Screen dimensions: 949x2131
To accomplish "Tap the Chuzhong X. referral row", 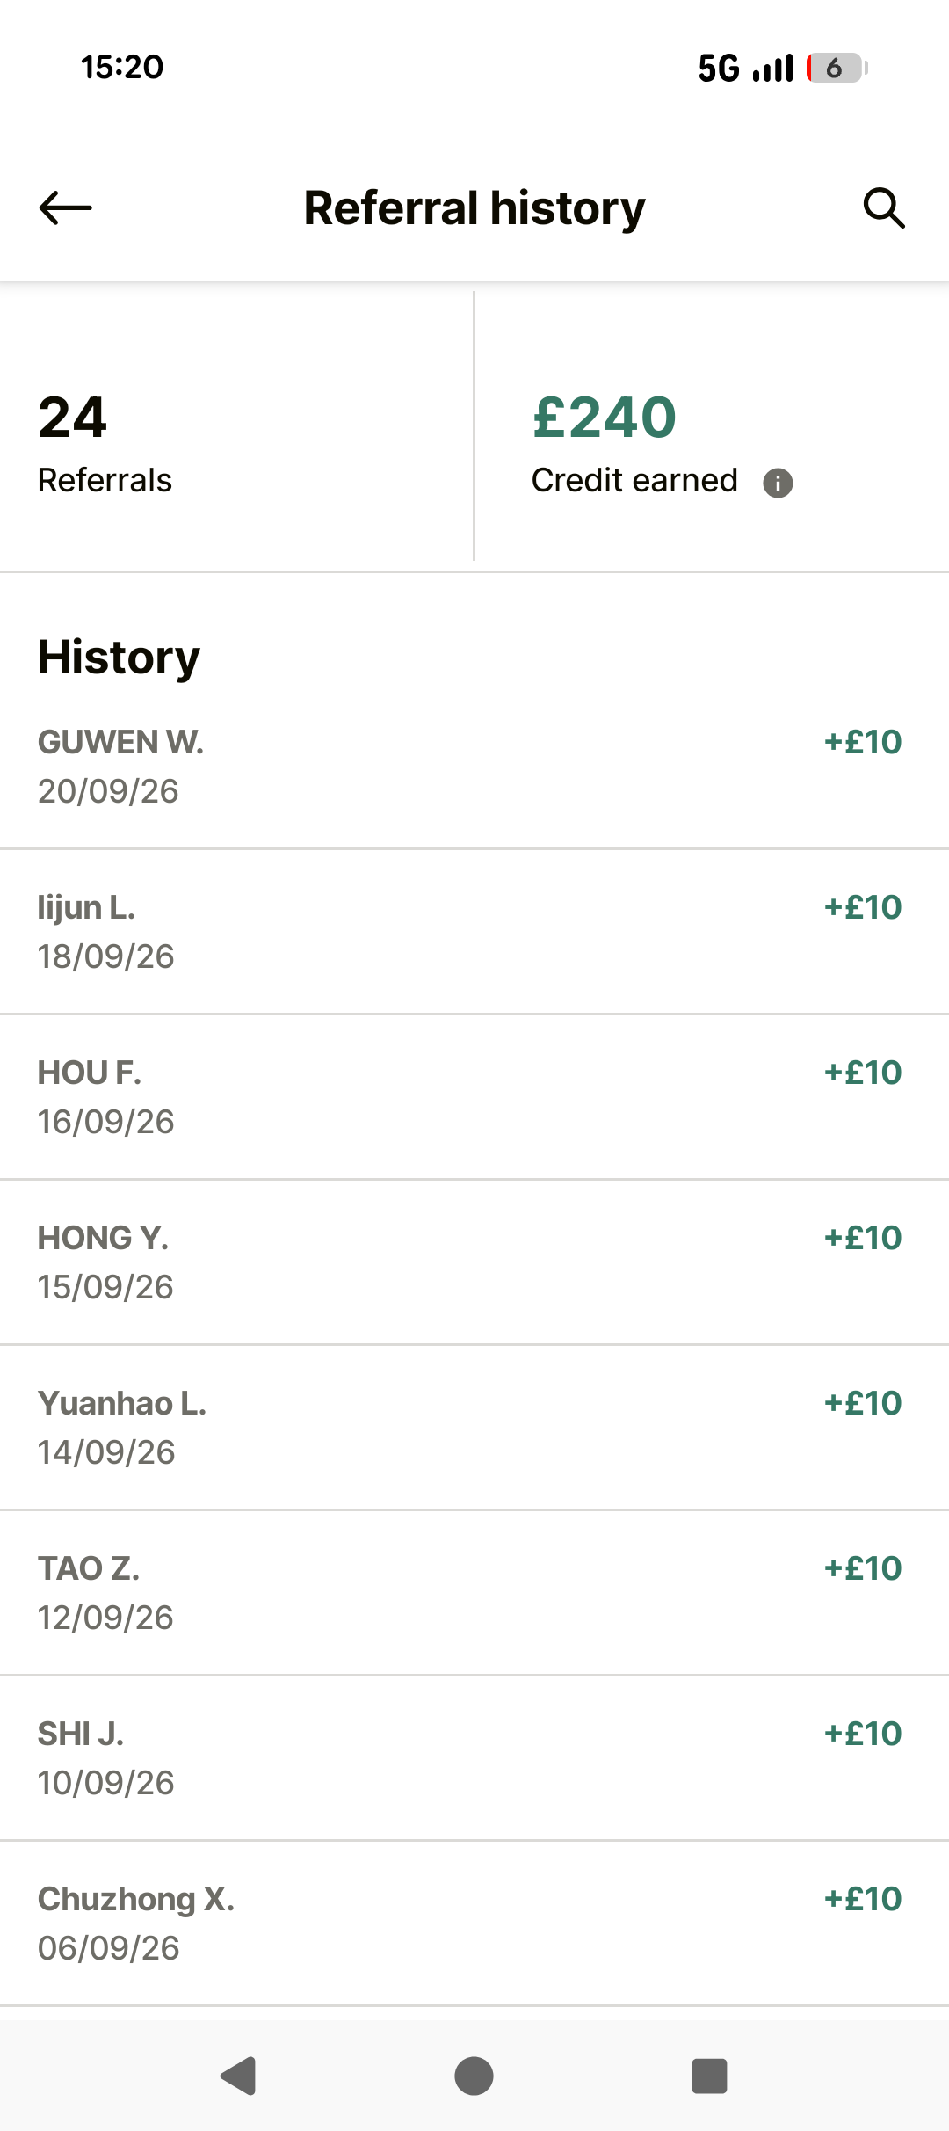I will pos(474,1924).
